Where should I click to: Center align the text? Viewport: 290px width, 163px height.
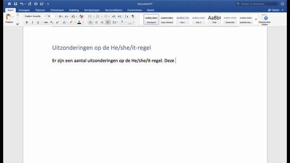click(x=96, y=22)
